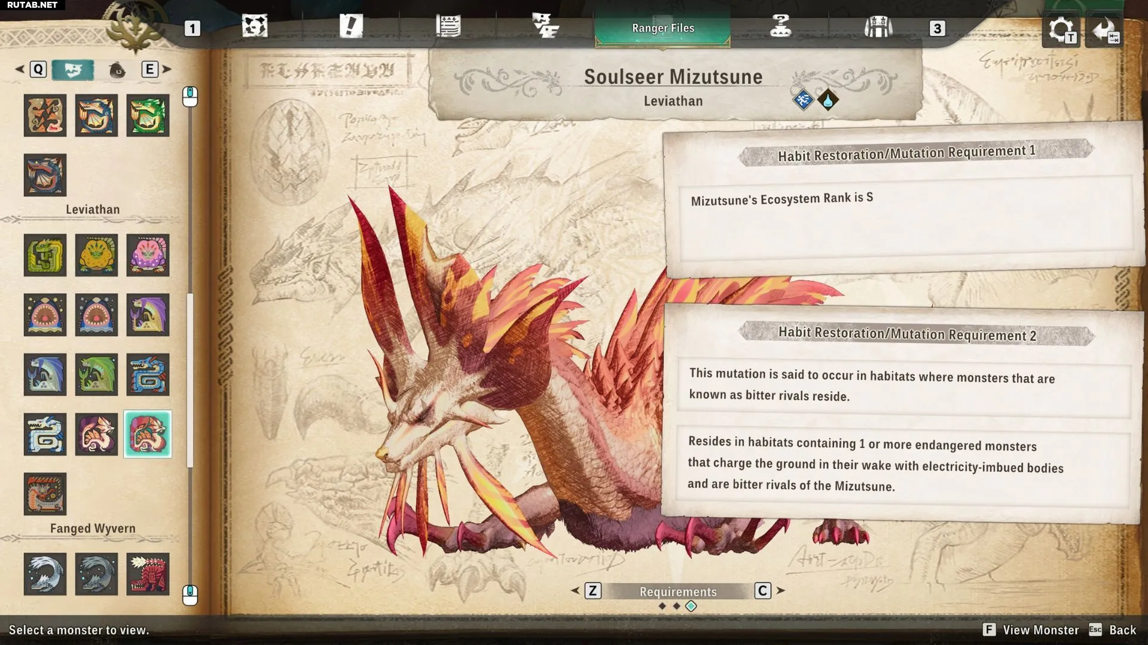Switch to egg category tab in sidebar
Screen dimensions: 1148x645
pyautogui.click(x=117, y=70)
